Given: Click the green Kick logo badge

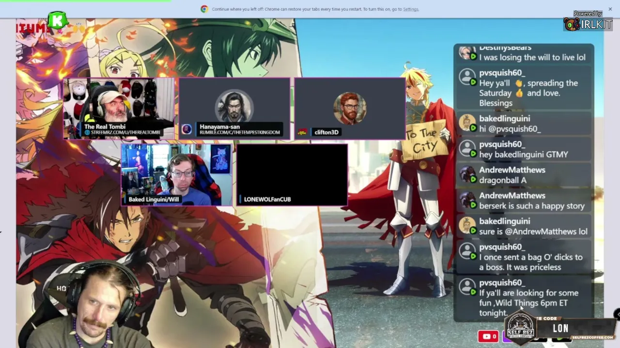Looking at the screenshot, I should click(58, 21).
